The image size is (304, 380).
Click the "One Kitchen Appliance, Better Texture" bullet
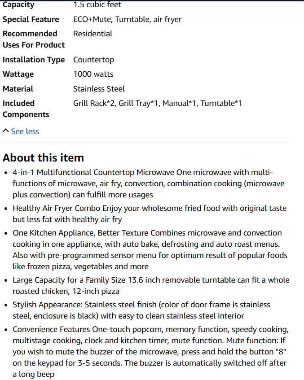click(150, 249)
